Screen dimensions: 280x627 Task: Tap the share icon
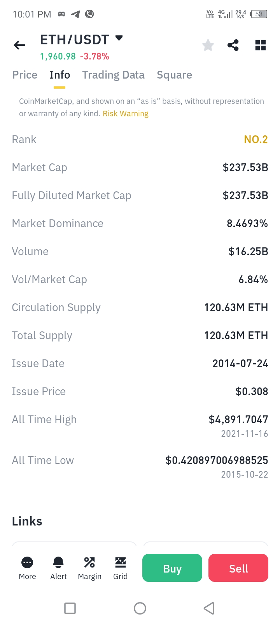pyautogui.click(x=233, y=46)
